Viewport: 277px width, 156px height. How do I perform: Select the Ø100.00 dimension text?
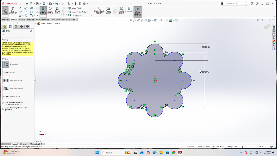[204, 72]
